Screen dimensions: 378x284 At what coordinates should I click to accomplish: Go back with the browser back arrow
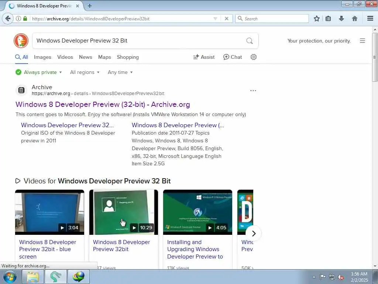coord(8,18)
